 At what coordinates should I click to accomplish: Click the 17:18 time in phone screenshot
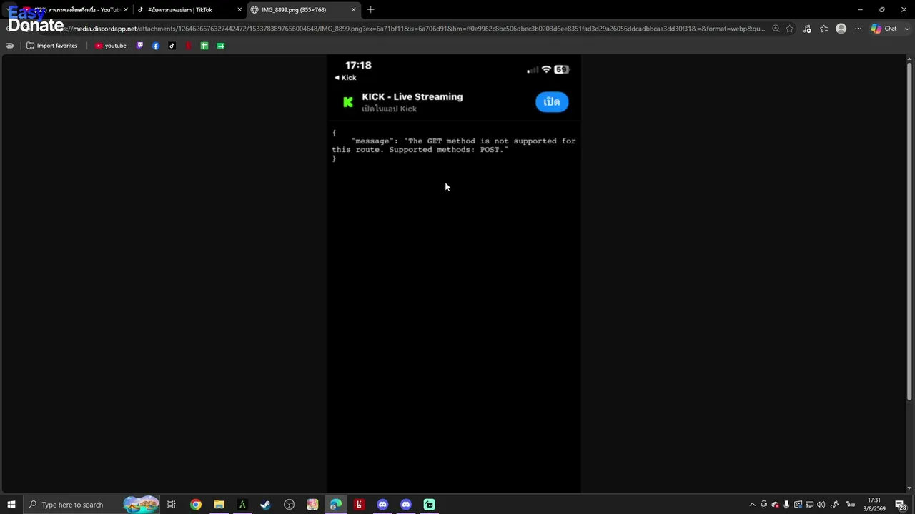(x=358, y=65)
